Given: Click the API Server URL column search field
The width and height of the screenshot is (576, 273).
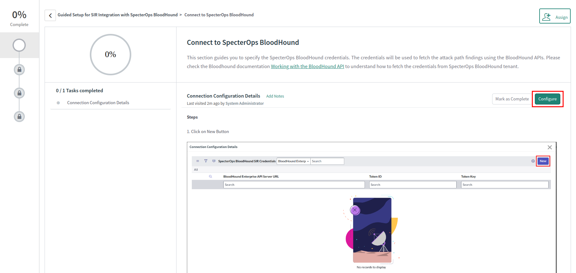Looking at the screenshot, I should point(294,185).
